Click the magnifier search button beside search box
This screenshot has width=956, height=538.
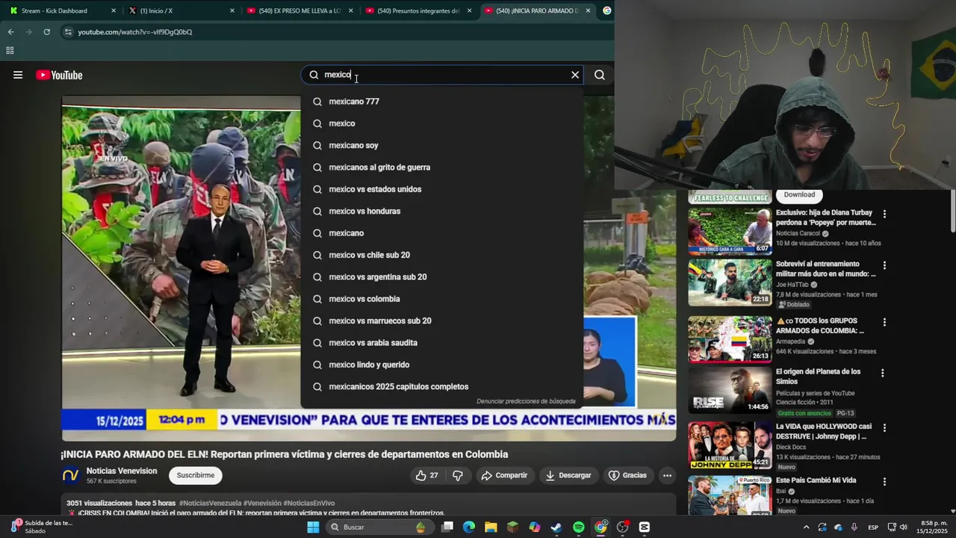point(599,75)
